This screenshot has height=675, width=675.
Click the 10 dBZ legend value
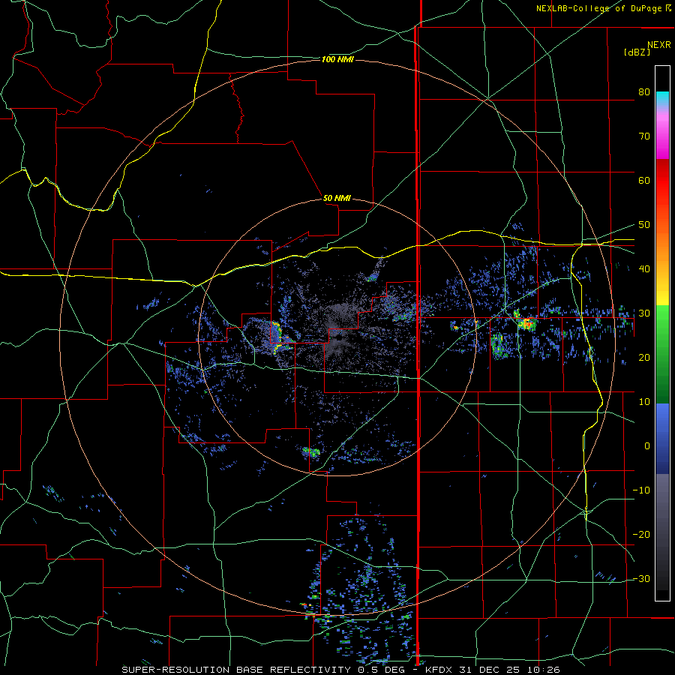pos(644,402)
